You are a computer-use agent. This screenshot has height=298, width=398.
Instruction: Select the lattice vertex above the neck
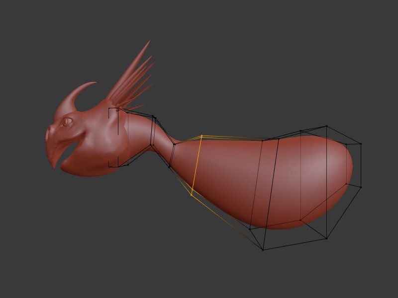tap(154, 118)
